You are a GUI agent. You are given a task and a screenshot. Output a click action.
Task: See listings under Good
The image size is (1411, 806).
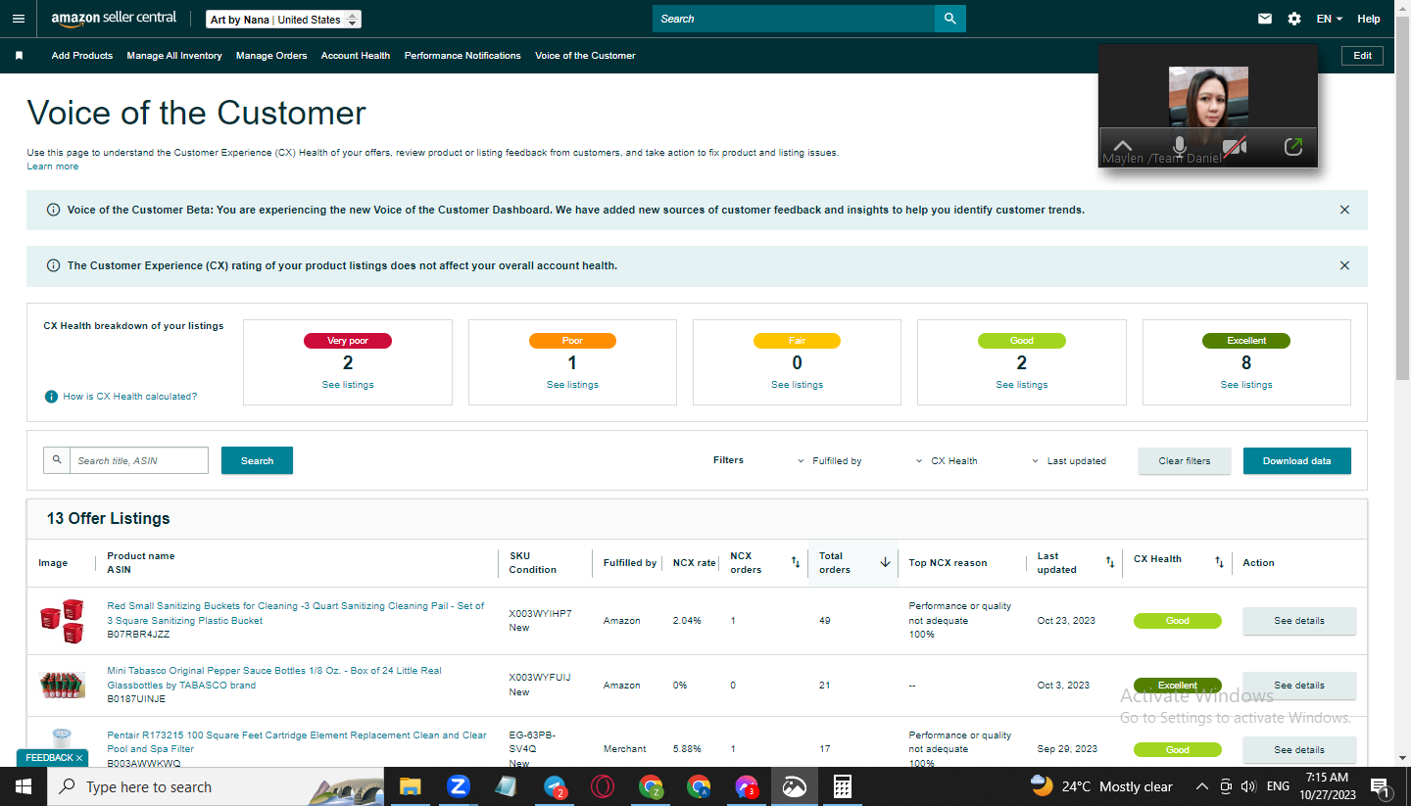point(1021,385)
